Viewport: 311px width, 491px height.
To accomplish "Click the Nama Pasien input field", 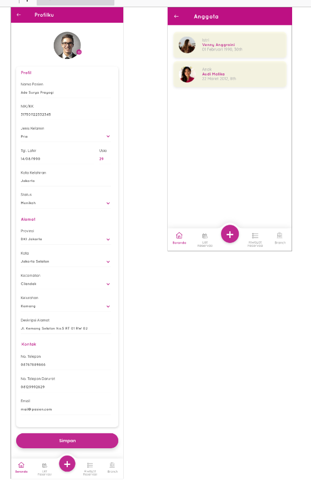I will (66, 93).
